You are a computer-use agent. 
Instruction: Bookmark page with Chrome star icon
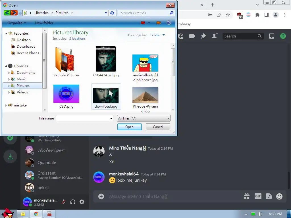point(228,15)
